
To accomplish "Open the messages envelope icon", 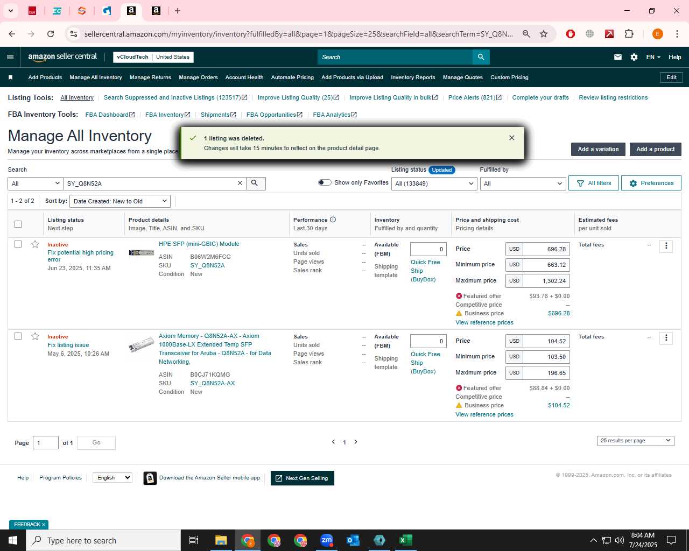I will [618, 57].
